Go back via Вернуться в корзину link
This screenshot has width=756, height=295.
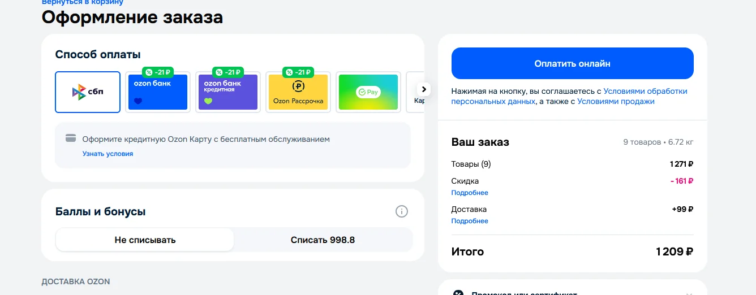pyautogui.click(x=83, y=2)
